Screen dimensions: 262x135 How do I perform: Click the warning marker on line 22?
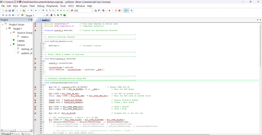coord(35,70)
